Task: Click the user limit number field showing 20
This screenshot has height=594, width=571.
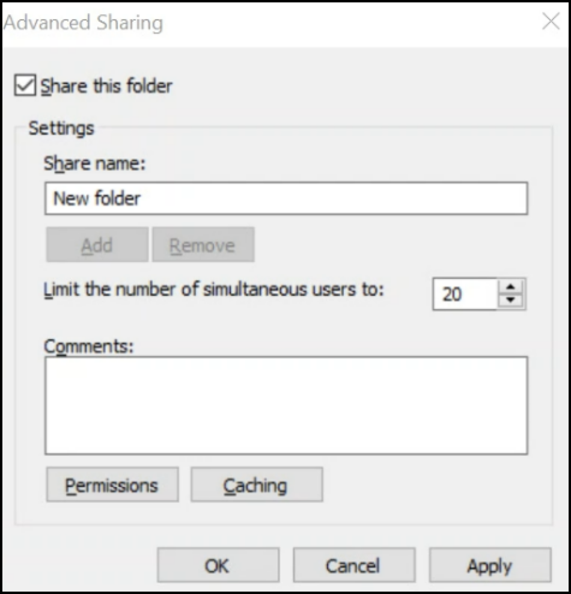Action: [464, 293]
